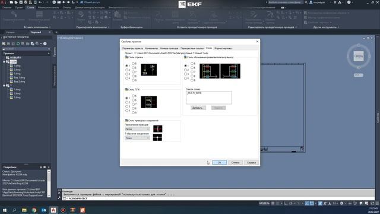The width and height of the screenshot is (380, 214).
Task: Click the Plot printer icon in quick access toolbar
Action: [54, 2]
